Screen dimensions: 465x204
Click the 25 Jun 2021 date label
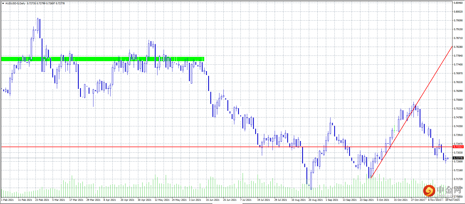coord(230,200)
